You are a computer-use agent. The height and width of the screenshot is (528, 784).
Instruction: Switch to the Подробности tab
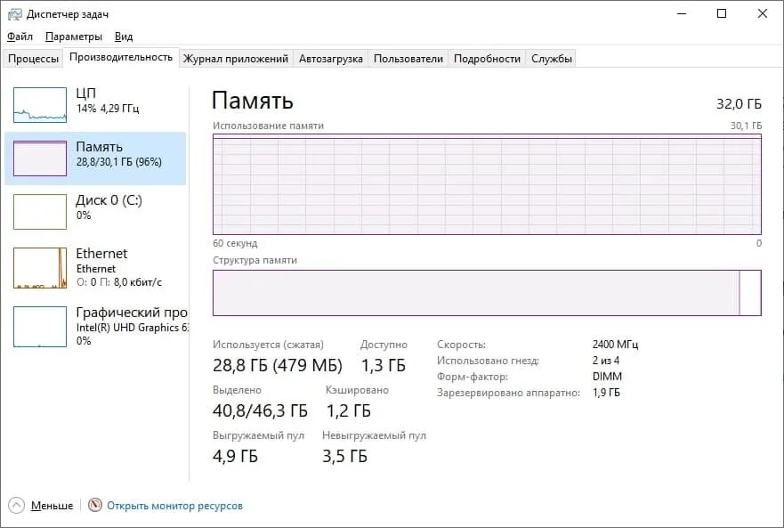pos(487,59)
